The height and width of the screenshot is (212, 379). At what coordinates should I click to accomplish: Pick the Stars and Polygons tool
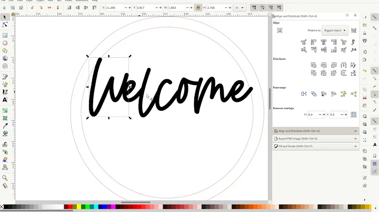(5, 51)
